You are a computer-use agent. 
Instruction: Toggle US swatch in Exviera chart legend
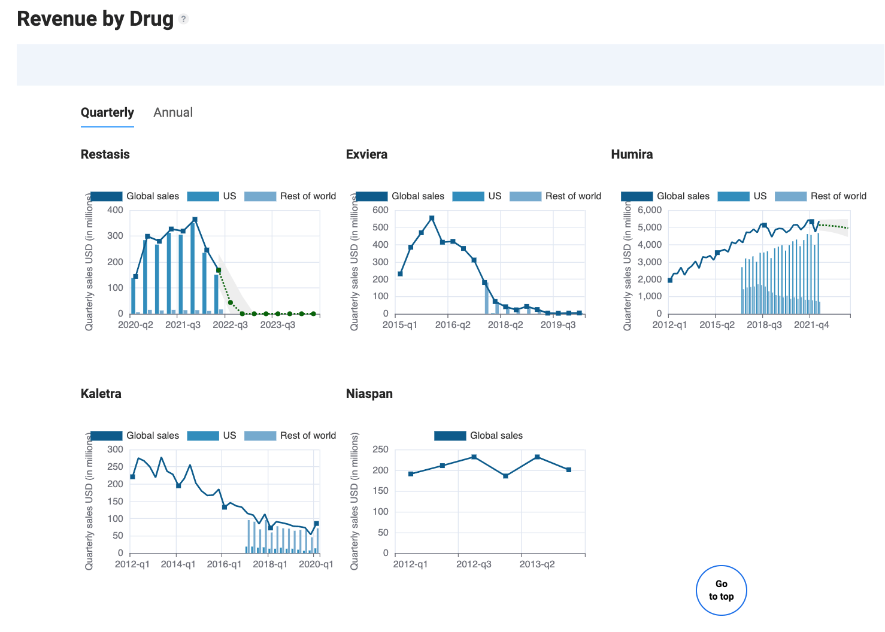468,196
